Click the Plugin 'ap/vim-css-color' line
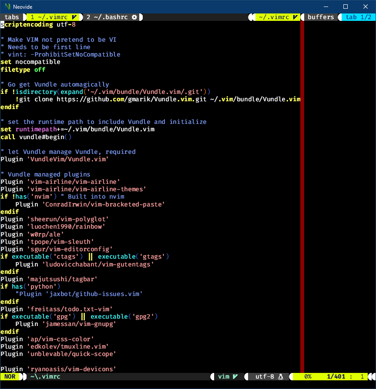This screenshot has width=376, height=389. (47, 339)
